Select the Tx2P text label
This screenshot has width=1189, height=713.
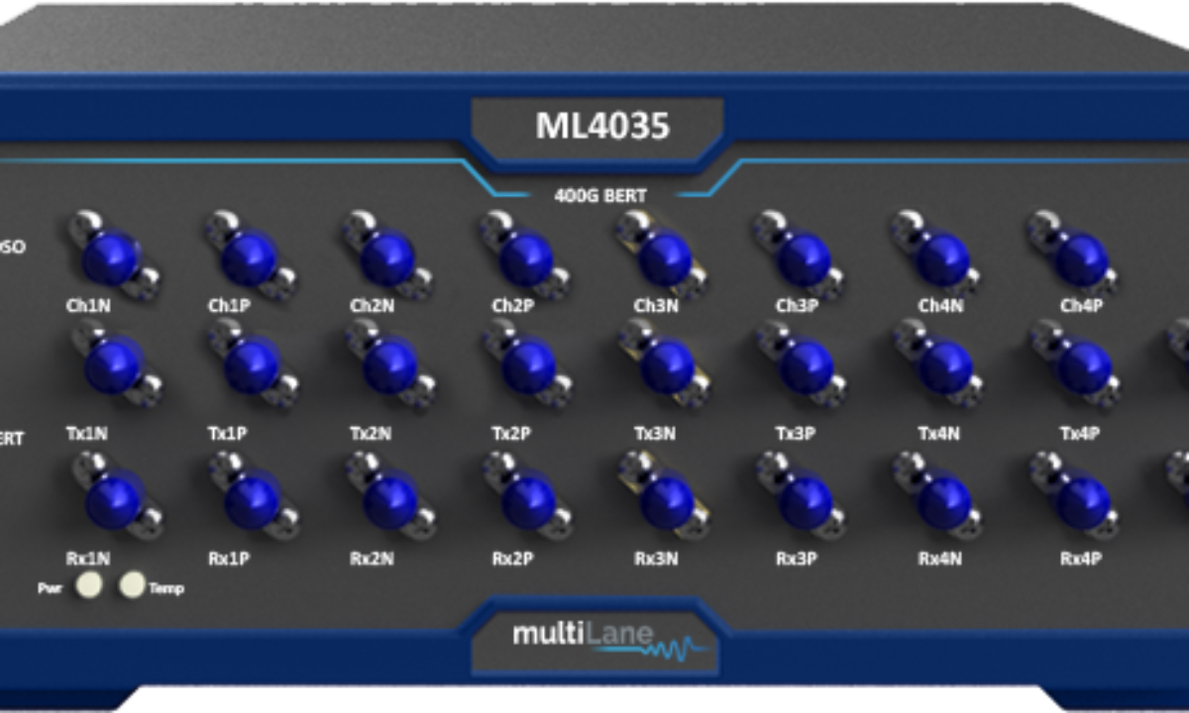pos(513,433)
